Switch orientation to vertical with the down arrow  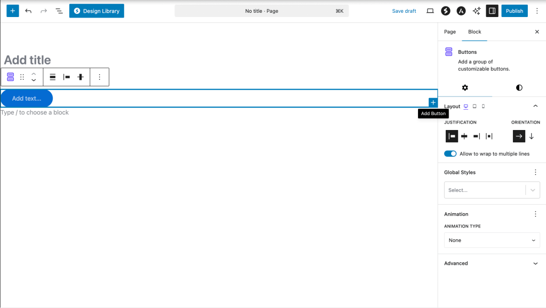[531, 136]
